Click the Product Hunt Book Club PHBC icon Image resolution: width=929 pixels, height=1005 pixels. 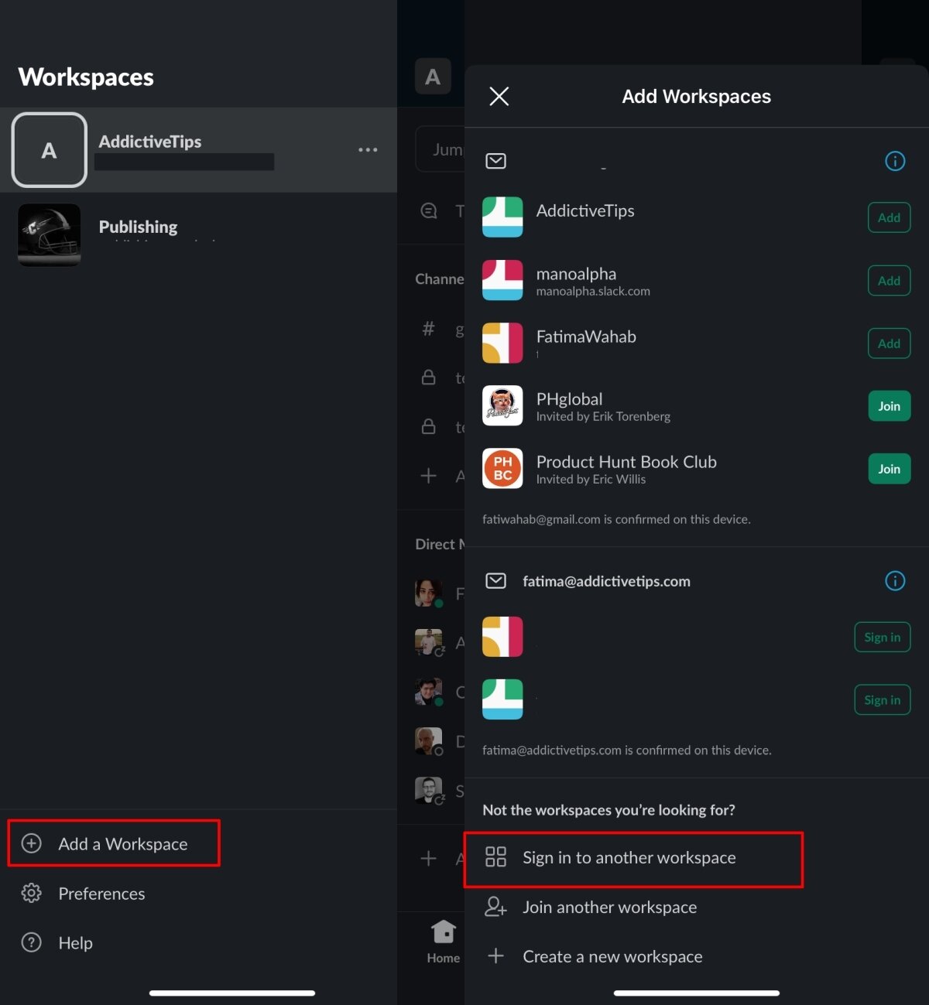pyautogui.click(x=502, y=468)
